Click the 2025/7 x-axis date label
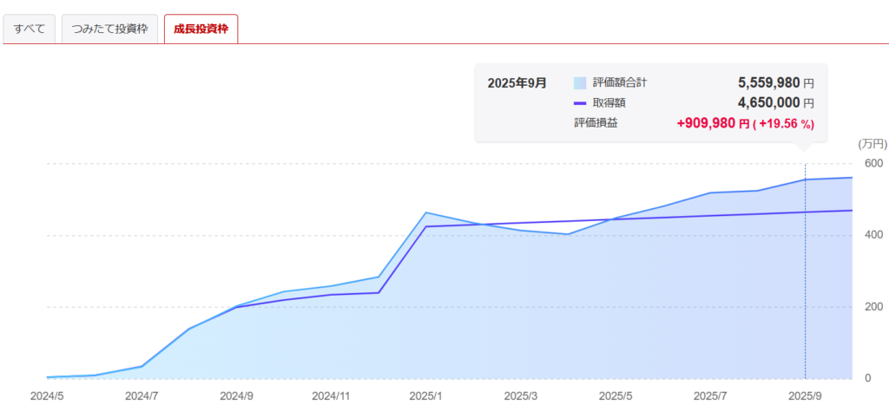This screenshot has height=411, width=889. coord(710,395)
